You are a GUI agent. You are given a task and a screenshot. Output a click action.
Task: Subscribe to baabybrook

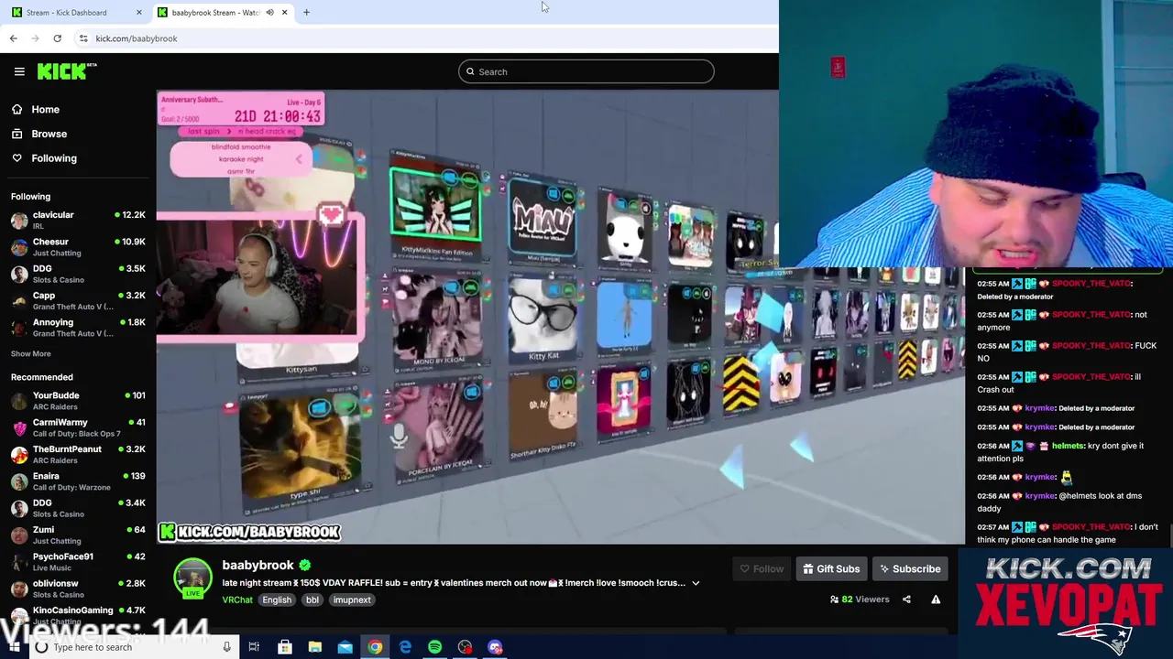[910, 569]
